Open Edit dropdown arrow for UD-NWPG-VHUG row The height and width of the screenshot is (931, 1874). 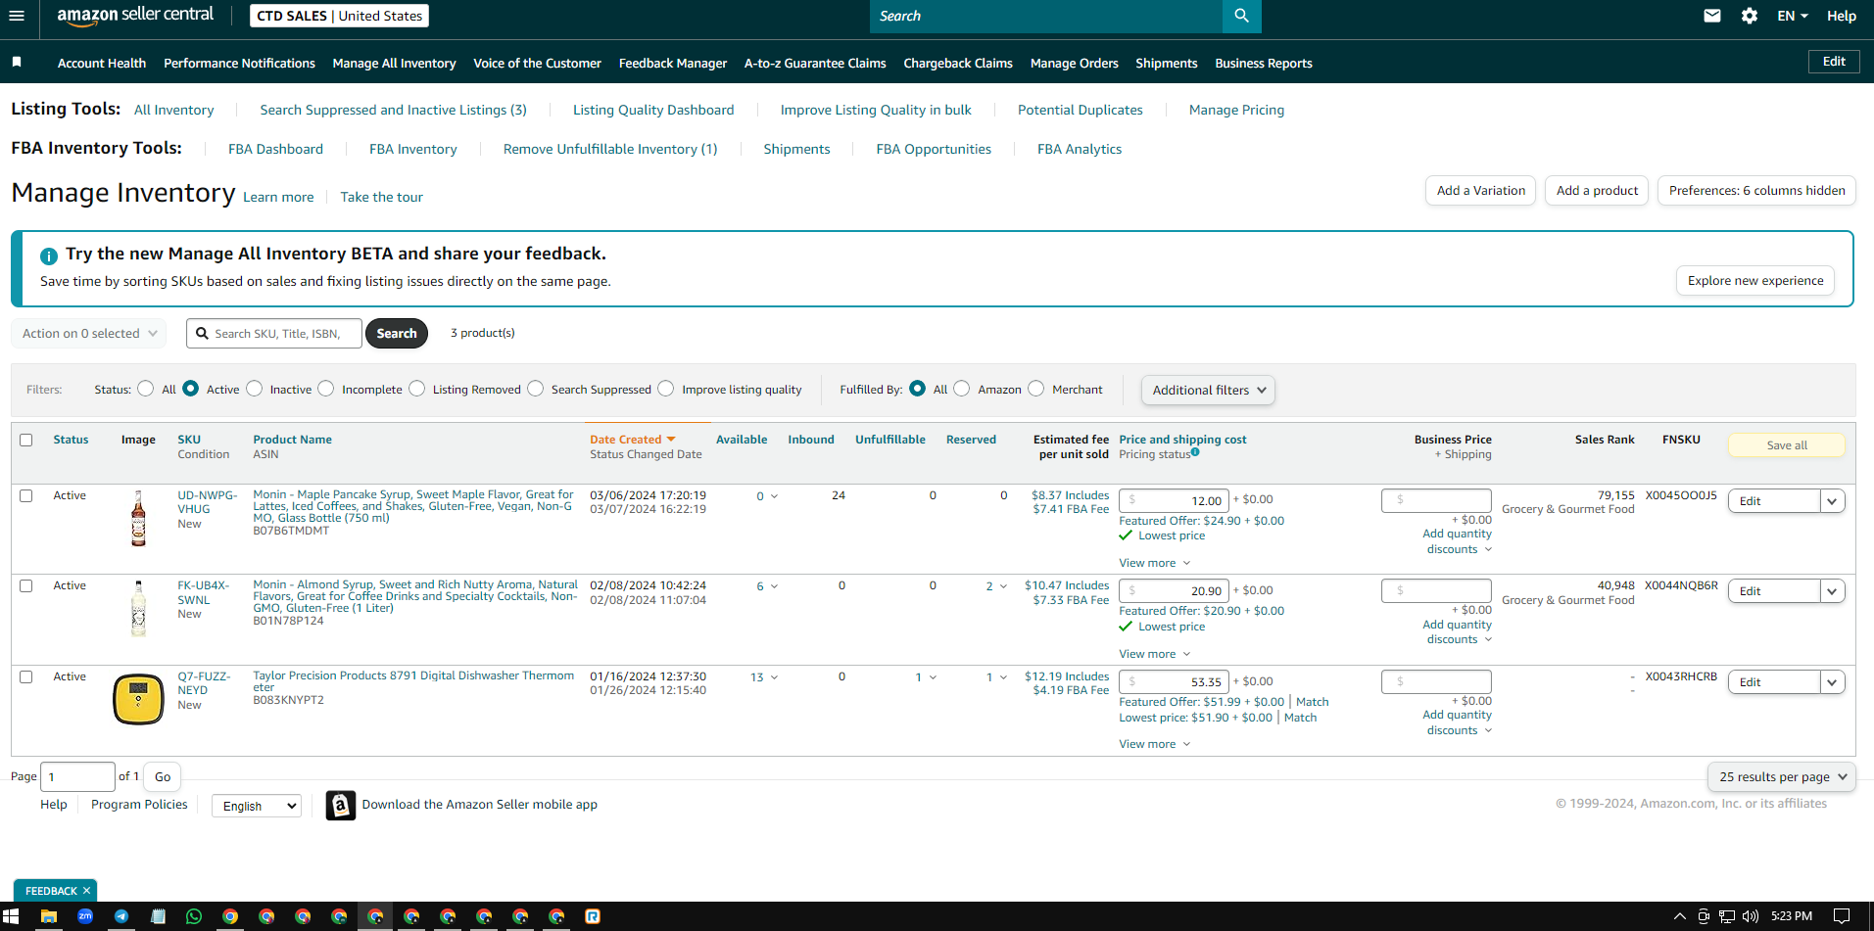1832,500
